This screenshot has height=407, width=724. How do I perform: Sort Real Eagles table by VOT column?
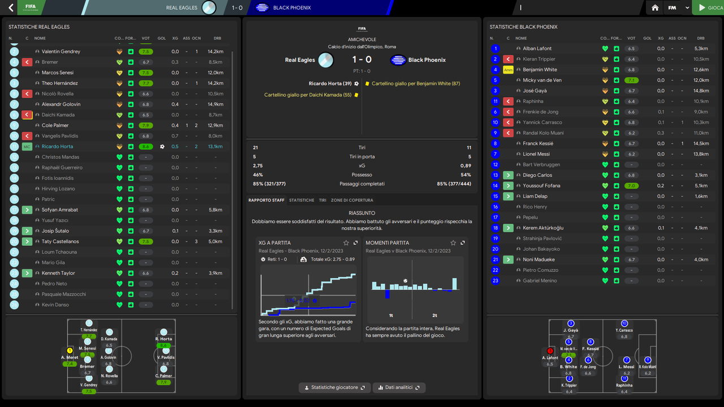pyautogui.click(x=146, y=38)
